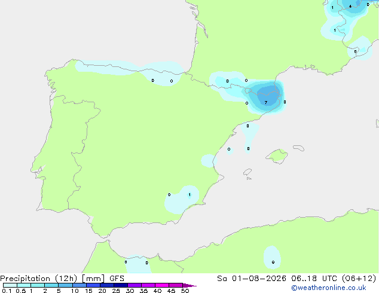Select the legend swatch between 25 and 30
The width and height of the screenshot is (379, 293).
click(121, 285)
